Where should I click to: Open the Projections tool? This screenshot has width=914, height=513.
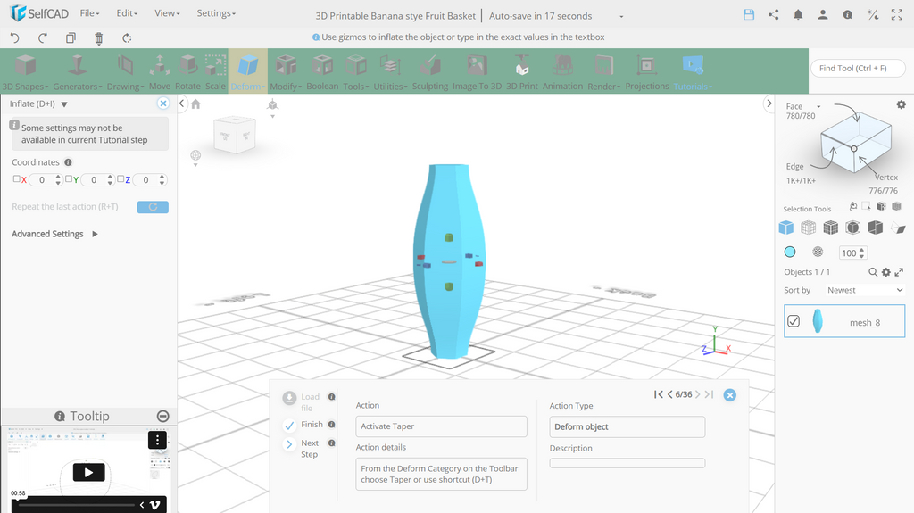pyautogui.click(x=647, y=72)
